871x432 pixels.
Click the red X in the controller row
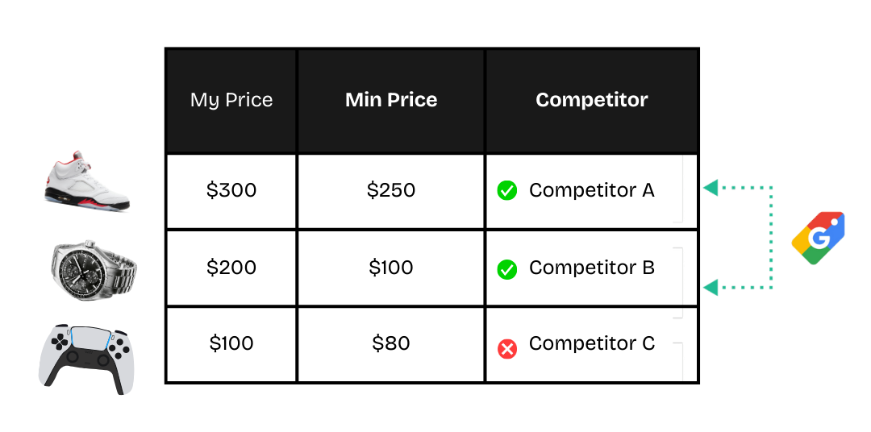[x=506, y=349]
